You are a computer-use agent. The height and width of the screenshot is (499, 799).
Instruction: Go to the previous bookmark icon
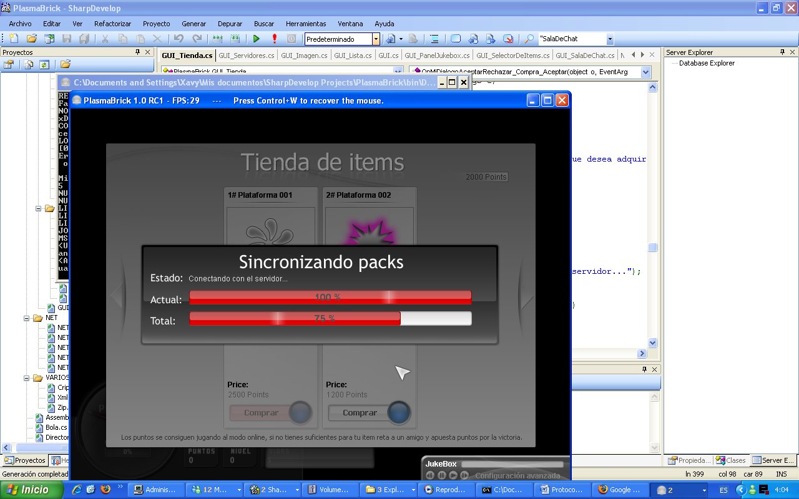pyautogui.click(x=473, y=39)
